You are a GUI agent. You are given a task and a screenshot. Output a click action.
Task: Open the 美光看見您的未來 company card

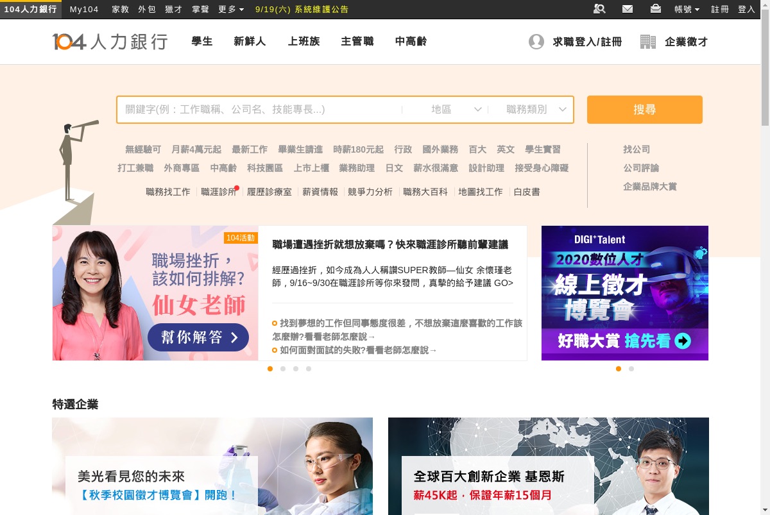(212, 466)
